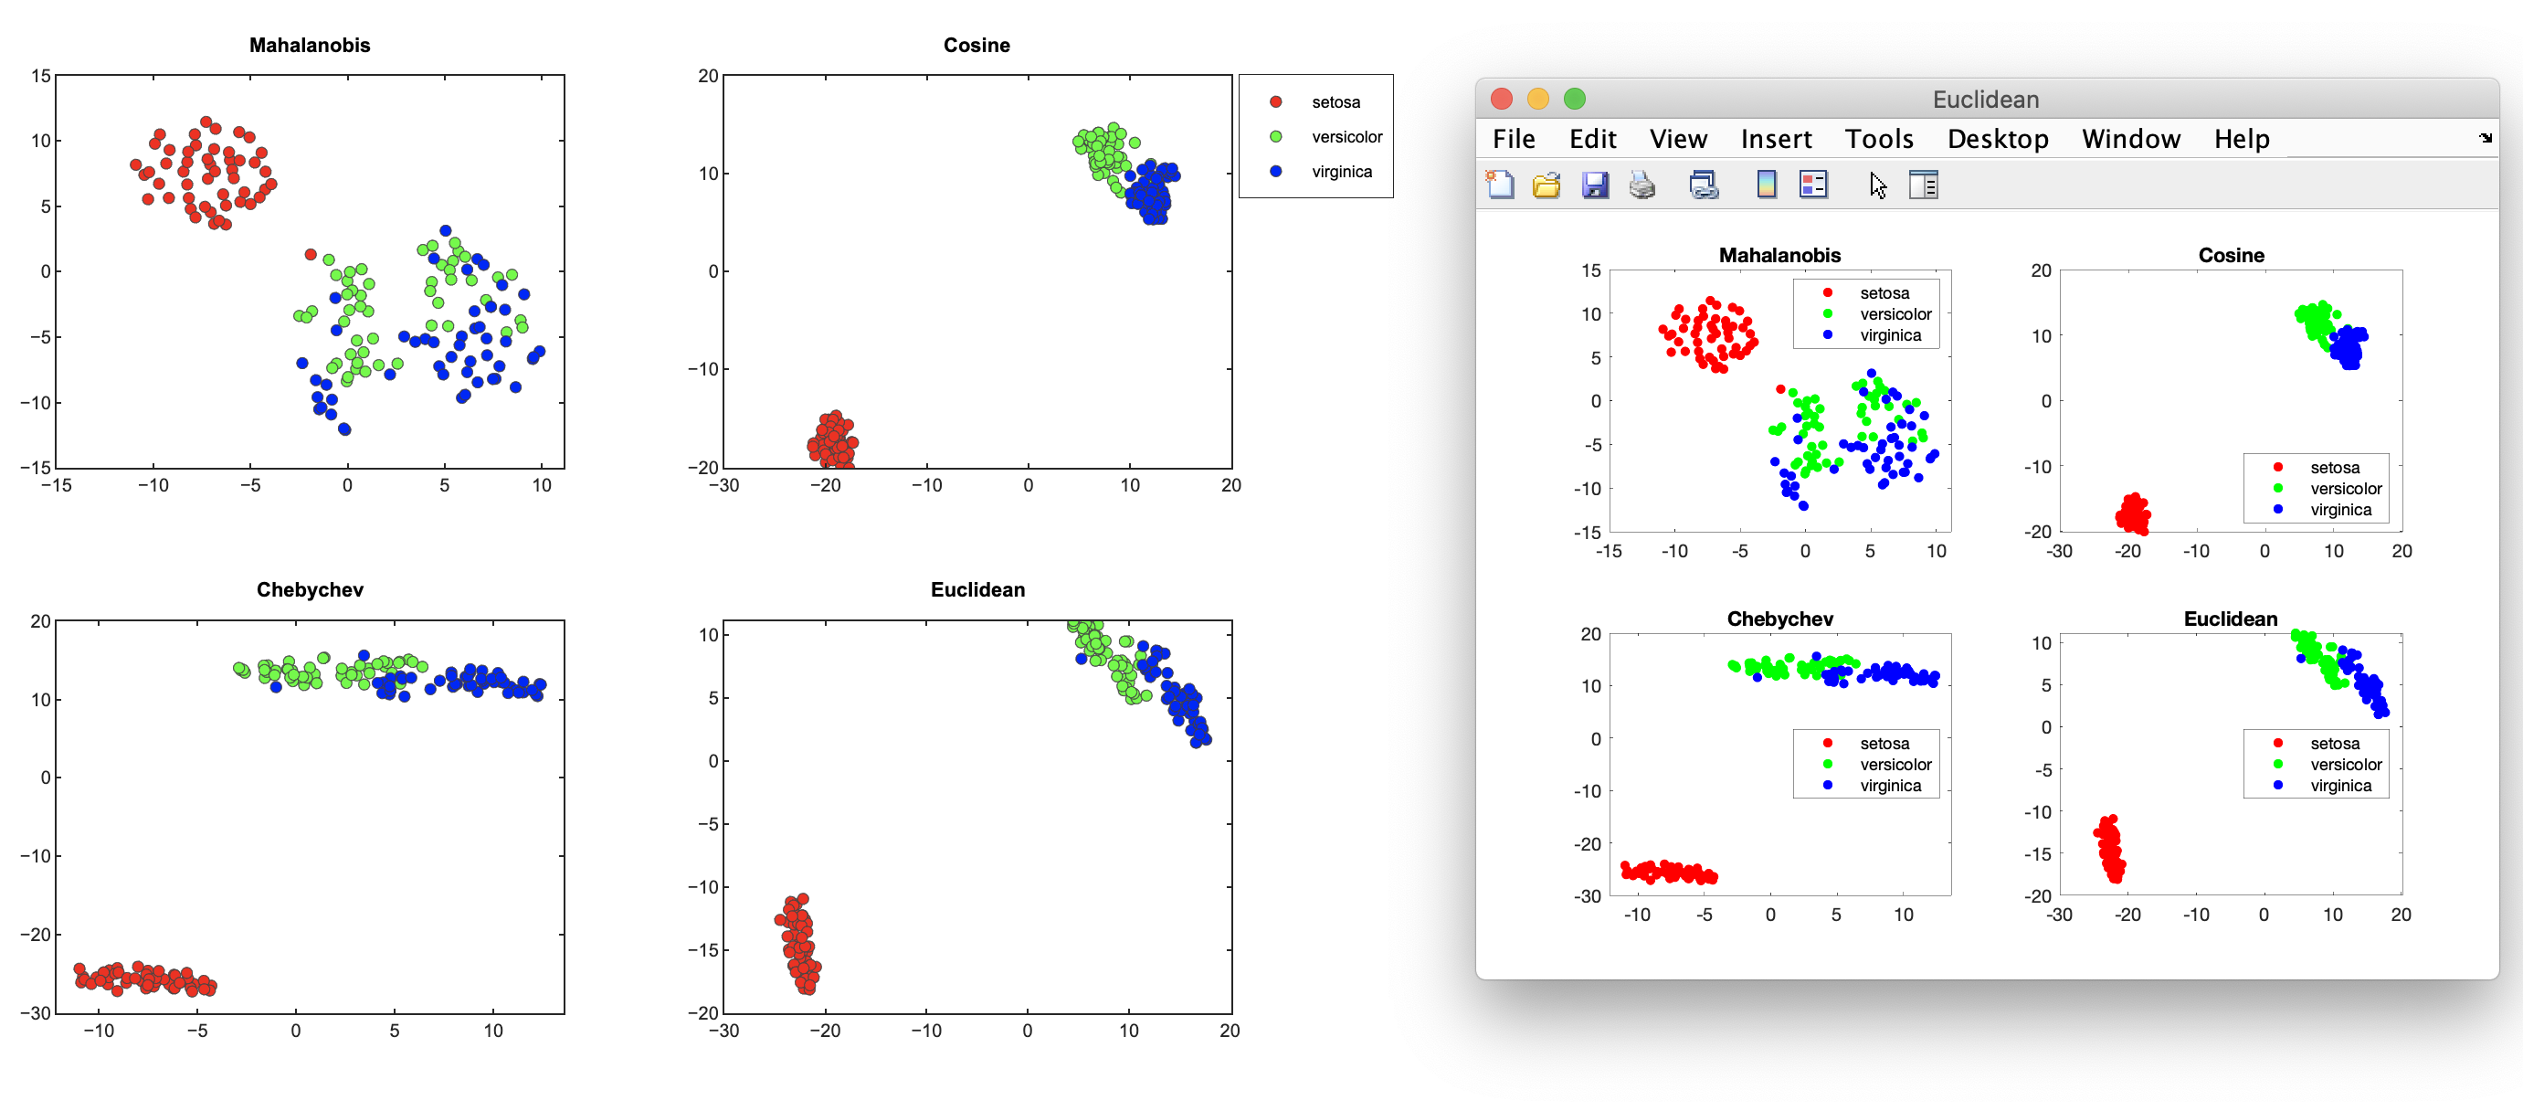Click the Help menu item
Screen dimensions: 2523x1111
tap(2241, 139)
